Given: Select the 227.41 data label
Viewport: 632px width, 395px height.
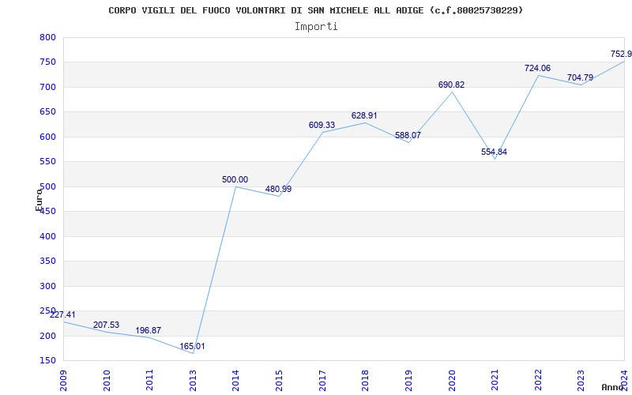Looking at the screenshot, I should 62,314.
